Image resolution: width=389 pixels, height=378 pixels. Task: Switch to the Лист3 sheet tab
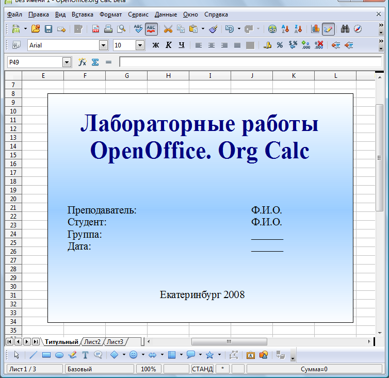pos(115,342)
